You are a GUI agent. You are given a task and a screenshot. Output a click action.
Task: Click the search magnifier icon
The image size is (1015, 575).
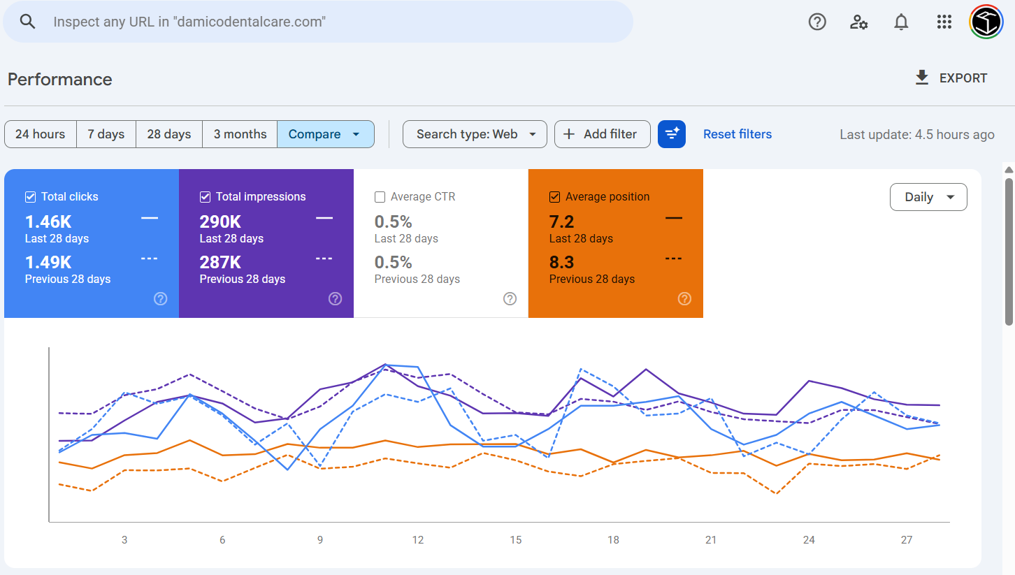point(27,22)
